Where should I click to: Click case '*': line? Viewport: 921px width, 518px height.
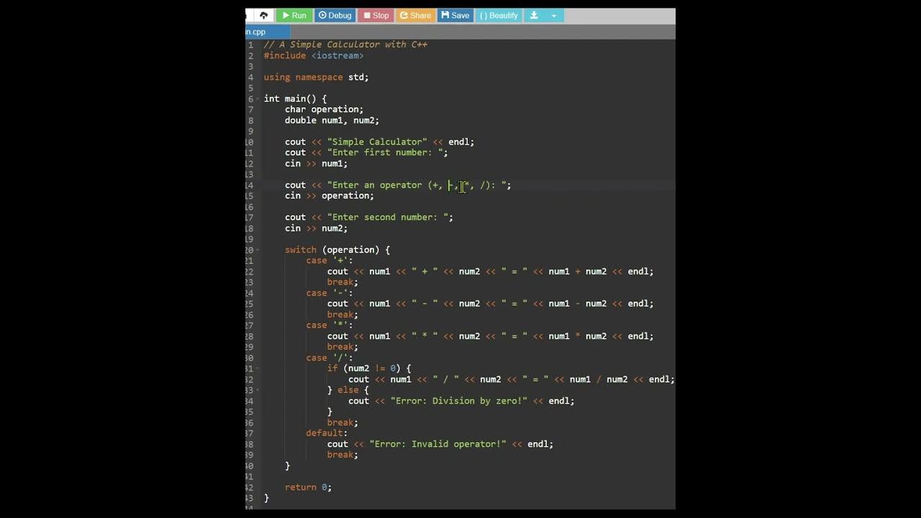pos(330,325)
